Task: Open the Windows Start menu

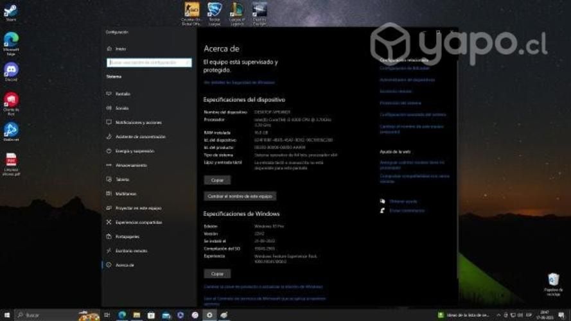Action: [x=7, y=315]
